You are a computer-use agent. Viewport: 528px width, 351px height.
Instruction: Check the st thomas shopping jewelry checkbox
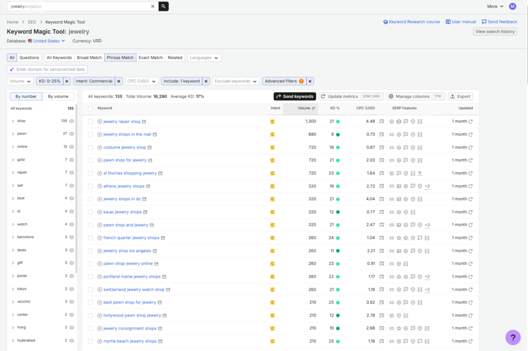[90, 173]
